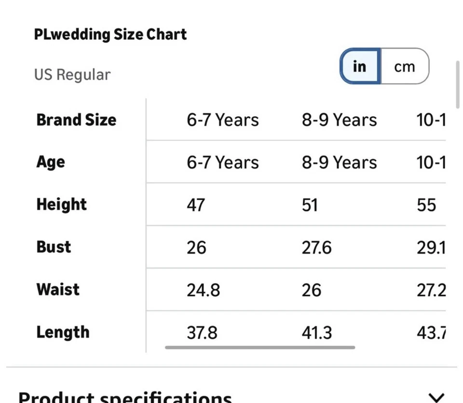
Task: Click the Height row label
Action: pos(62,205)
